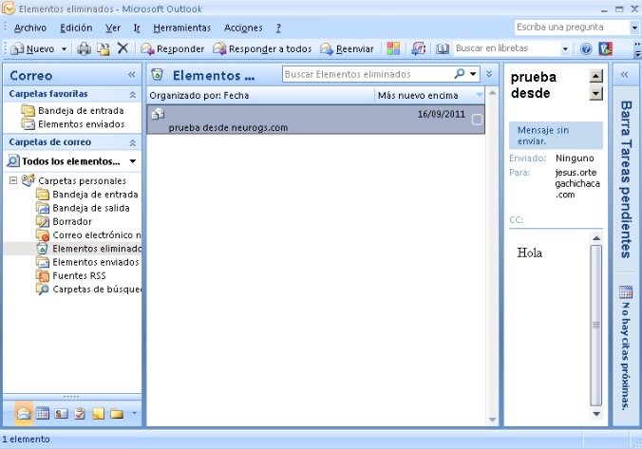The width and height of the screenshot is (642, 449).
Task: Open the Herramientas menu
Action: pos(181,28)
